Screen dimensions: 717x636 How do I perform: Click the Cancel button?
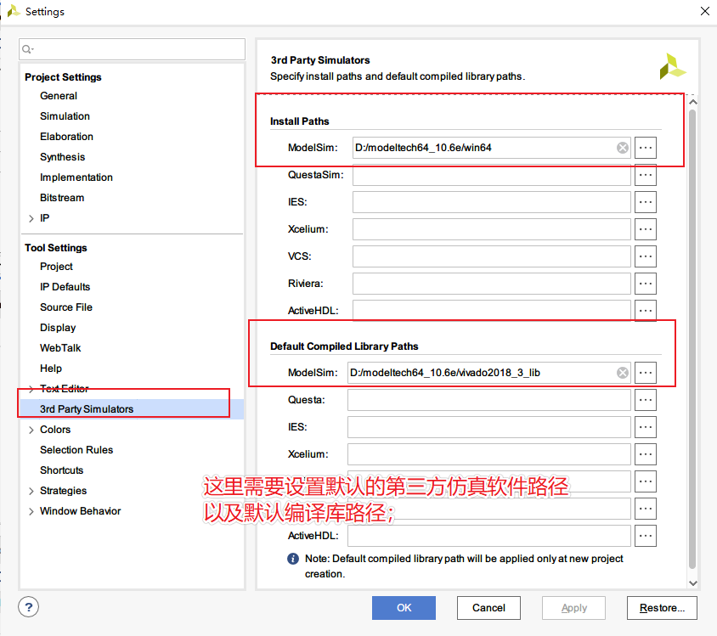pos(488,608)
